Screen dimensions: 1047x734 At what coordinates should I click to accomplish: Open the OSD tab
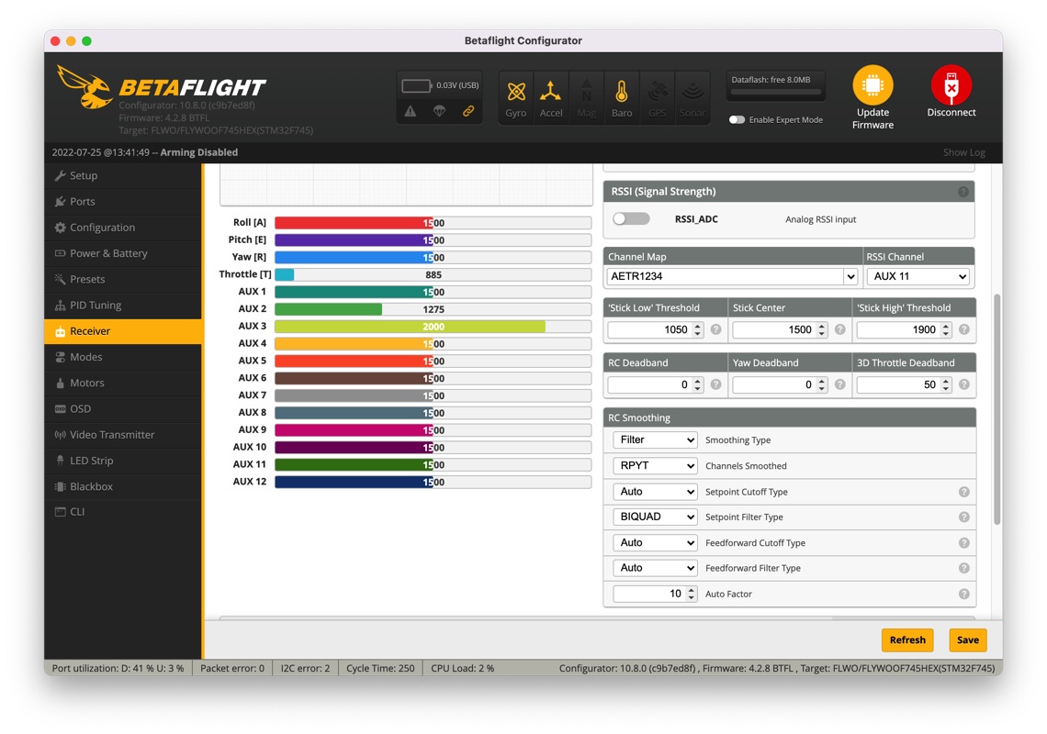pyautogui.click(x=123, y=409)
